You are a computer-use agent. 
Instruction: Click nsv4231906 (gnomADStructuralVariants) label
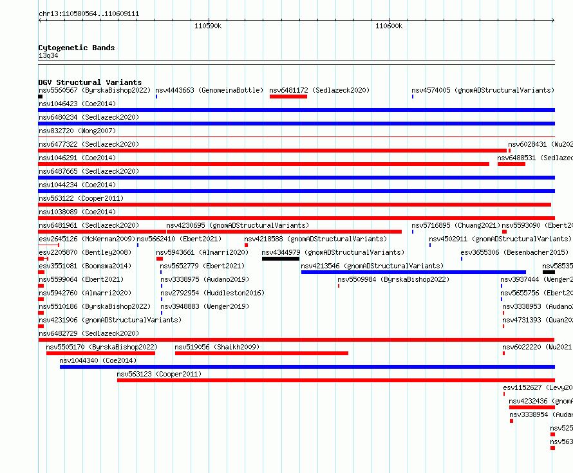coord(110,320)
